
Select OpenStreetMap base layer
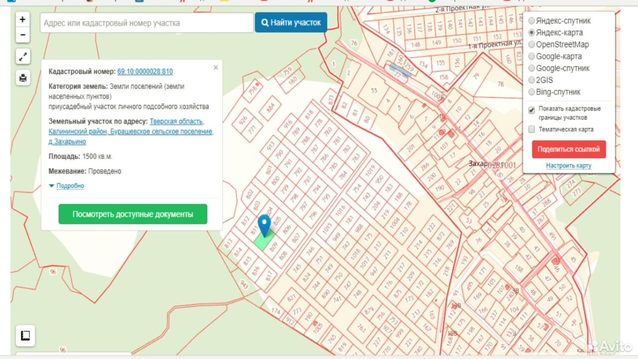point(531,44)
